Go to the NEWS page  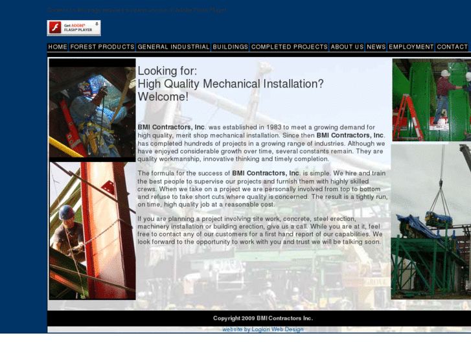point(376,47)
